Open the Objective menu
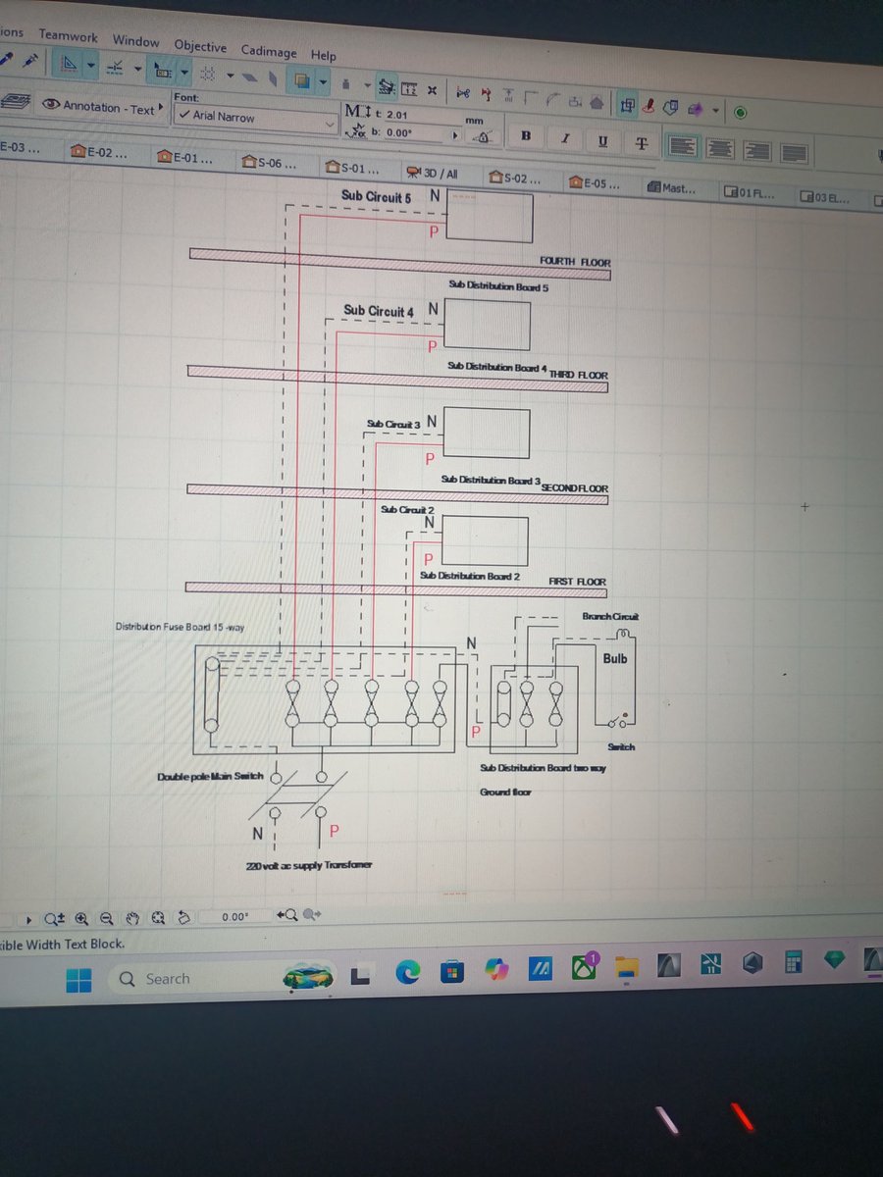 pos(200,46)
